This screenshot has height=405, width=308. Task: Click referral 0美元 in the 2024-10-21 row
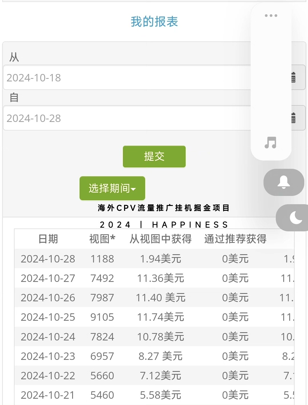pos(235,395)
